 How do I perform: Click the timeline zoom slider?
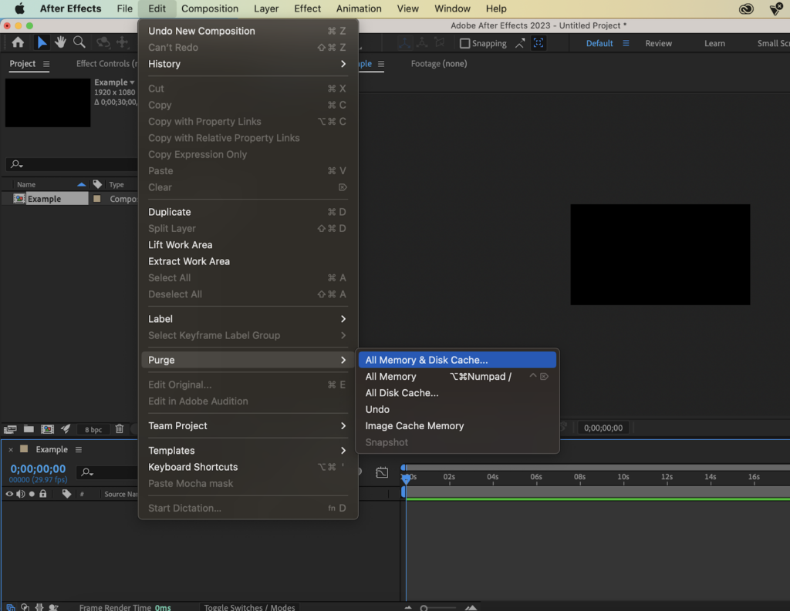point(439,608)
